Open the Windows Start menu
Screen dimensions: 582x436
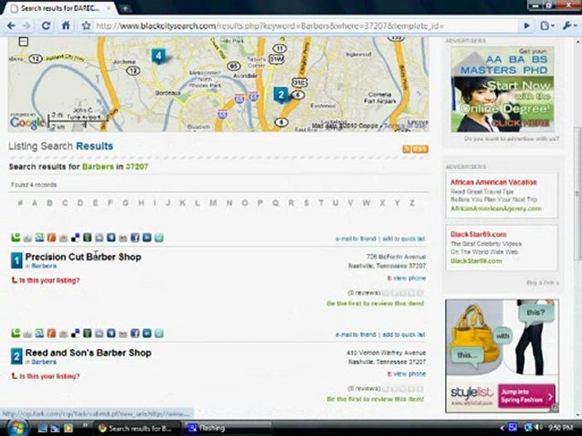click(x=16, y=428)
